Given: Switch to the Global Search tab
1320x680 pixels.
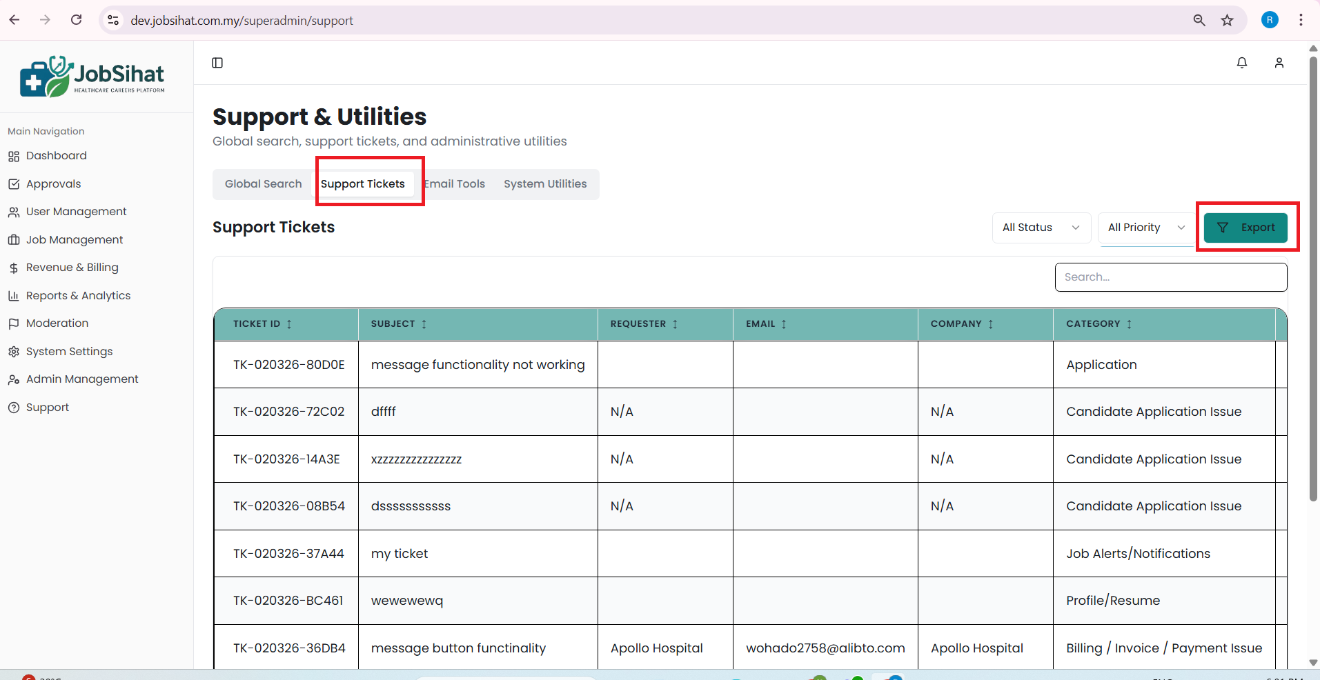Looking at the screenshot, I should pyautogui.click(x=263, y=184).
